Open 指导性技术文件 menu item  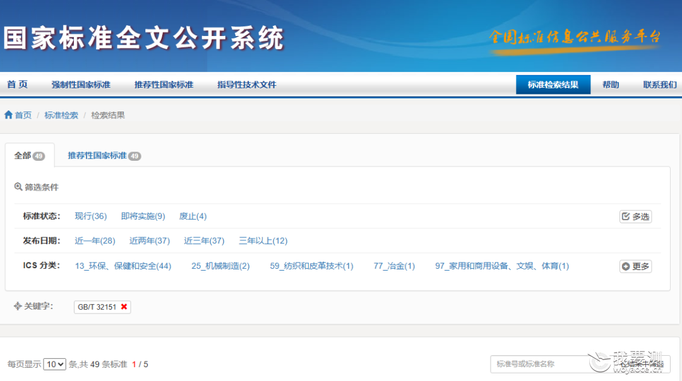coord(247,85)
